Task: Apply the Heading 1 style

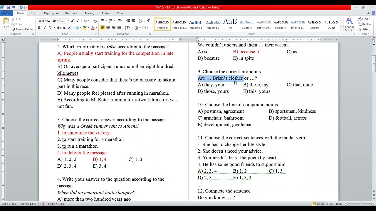Action: click(x=196, y=24)
